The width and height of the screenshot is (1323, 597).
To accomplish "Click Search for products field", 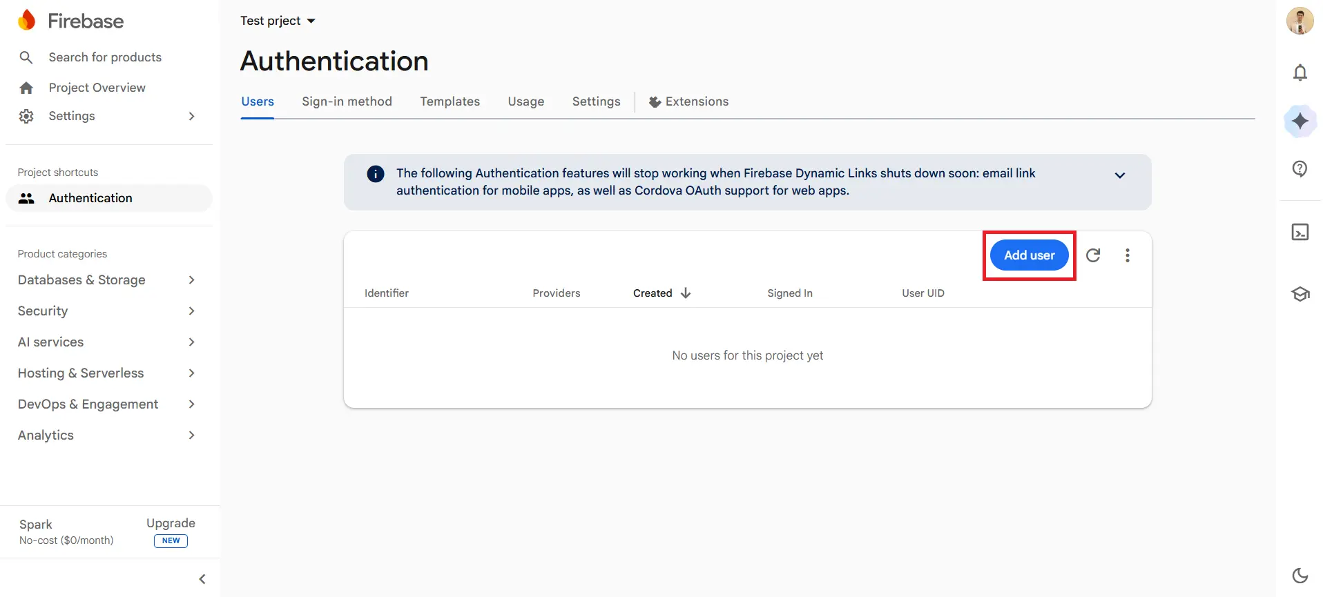I will [x=105, y=57].
